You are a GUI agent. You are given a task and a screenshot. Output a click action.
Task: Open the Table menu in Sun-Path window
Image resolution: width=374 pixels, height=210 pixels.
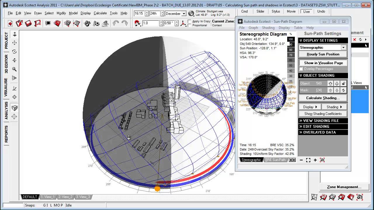point(298,28)
